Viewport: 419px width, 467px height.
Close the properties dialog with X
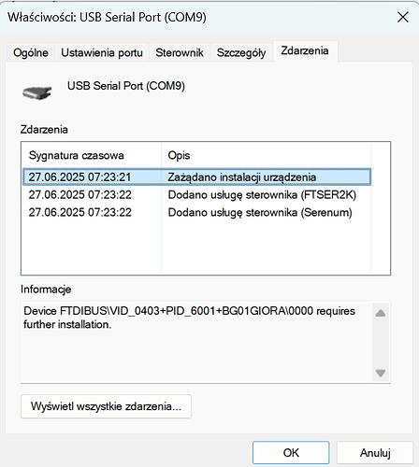[x=403, y=17]
